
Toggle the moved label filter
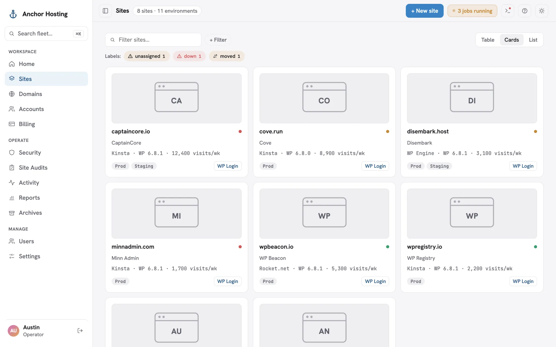[x=227, y=56]
